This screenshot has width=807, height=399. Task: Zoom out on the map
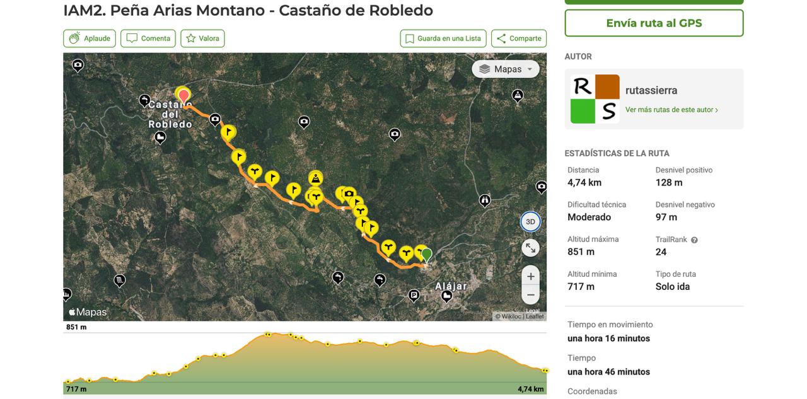[x=530, y=294]
